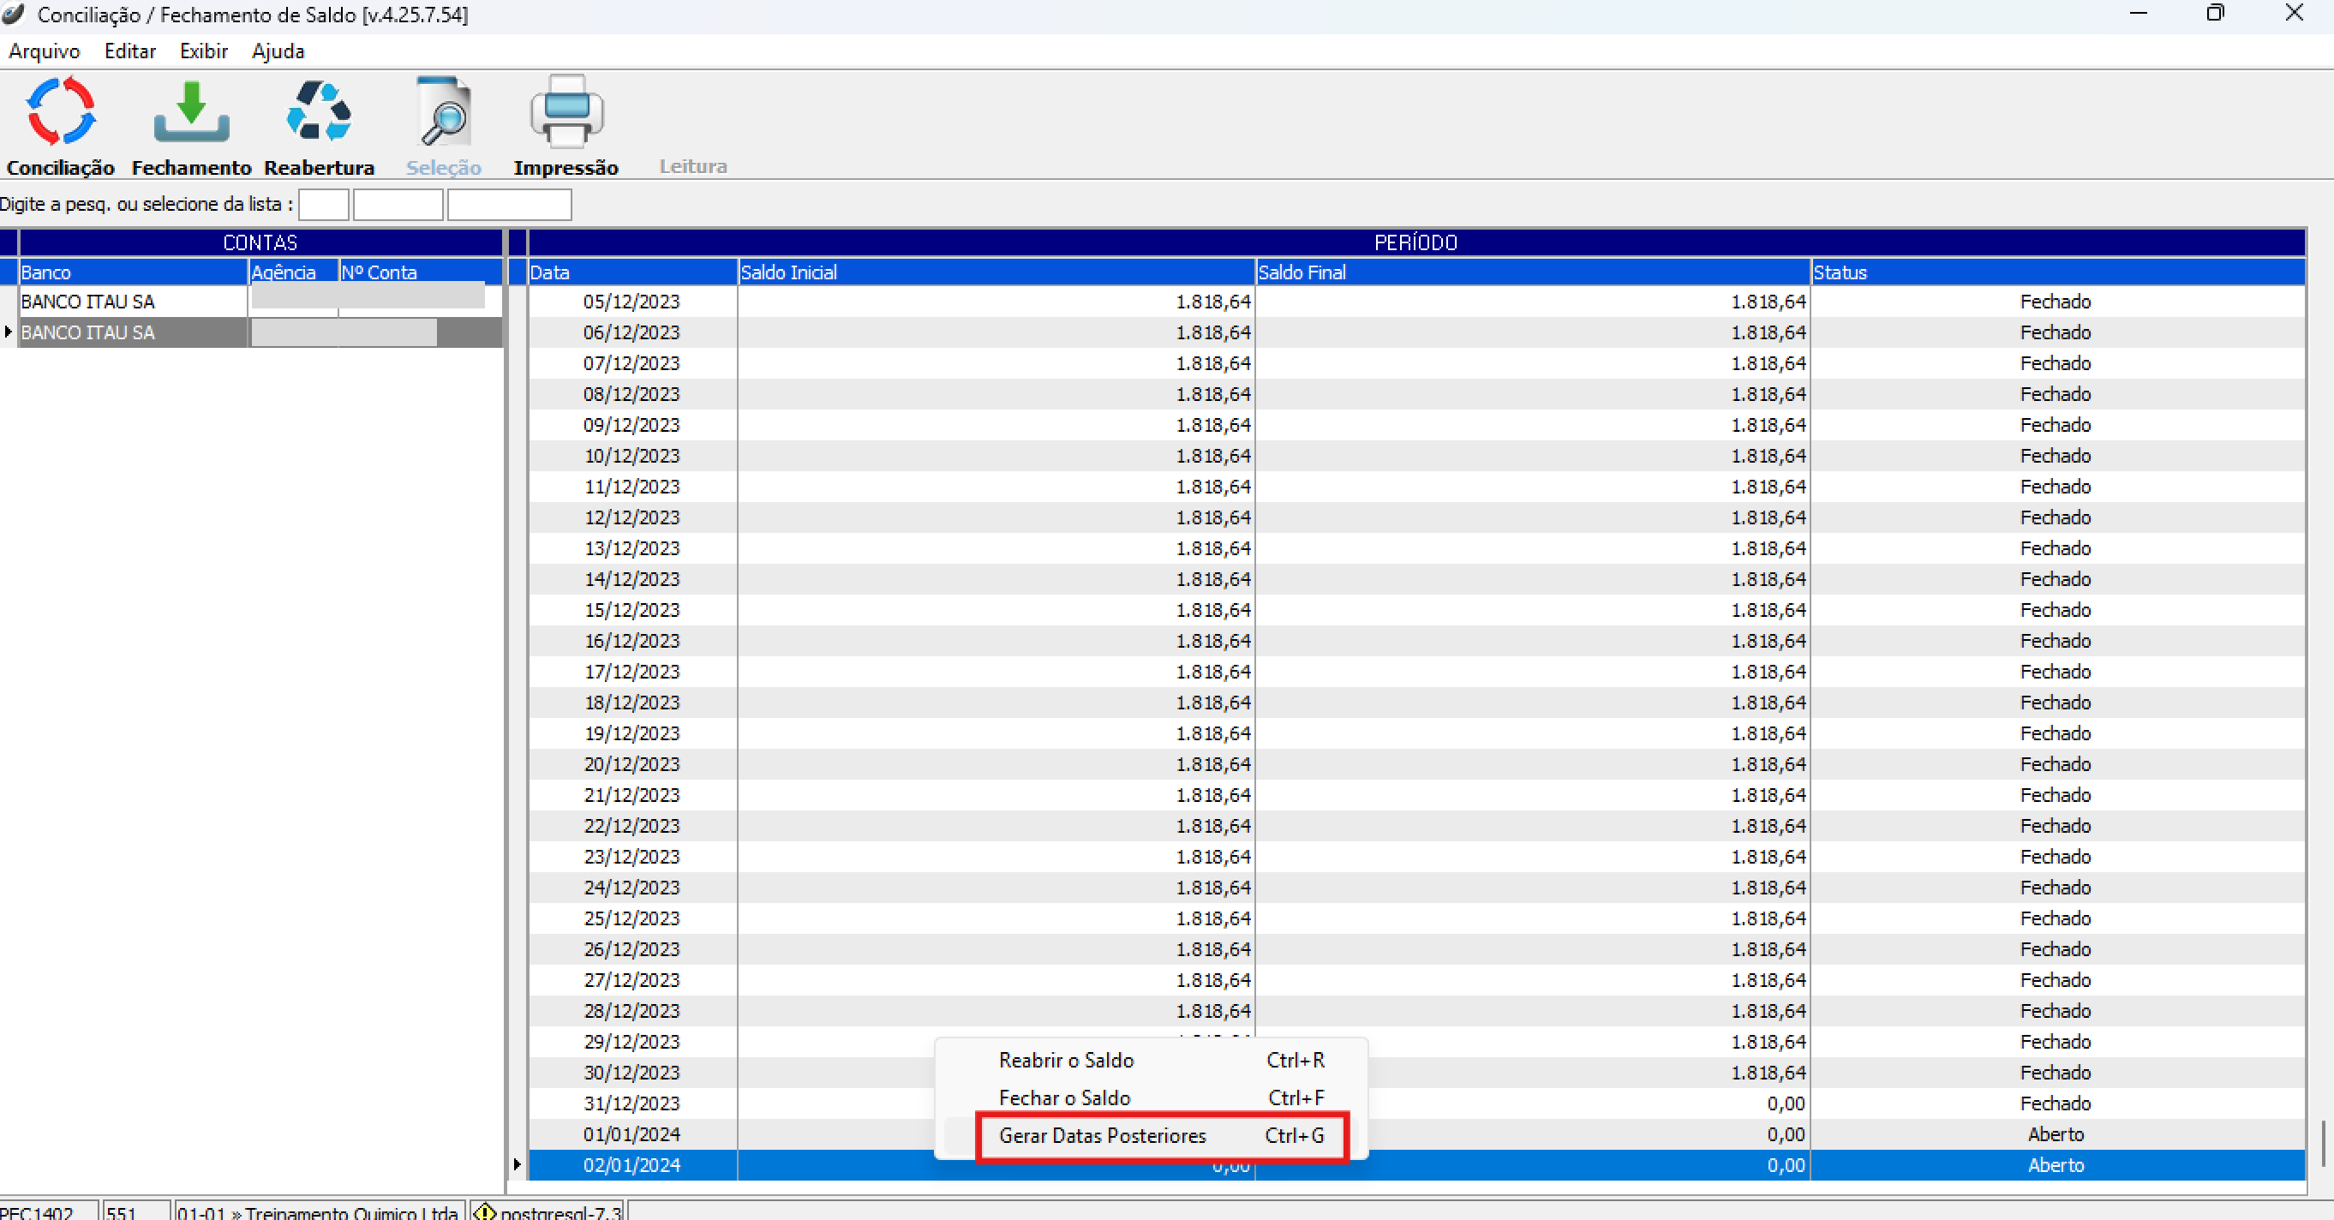Viewport: 2334px width, 1220px height.
Task: Select Fechar o Saldo in context menu
Action: [x=1063, y=1097]
